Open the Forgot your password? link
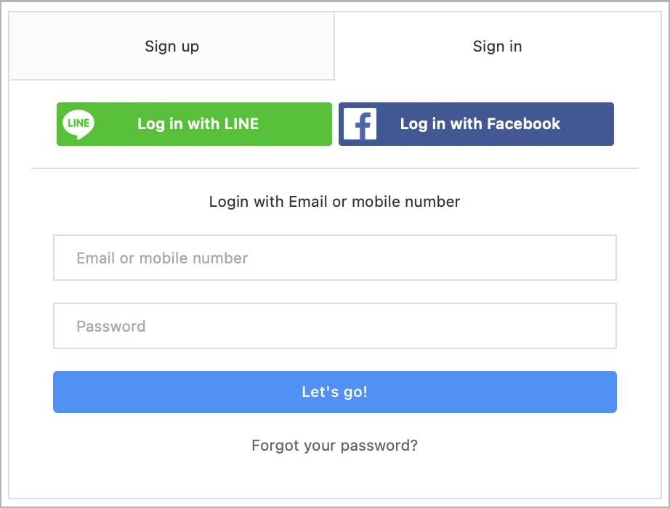The width and height of the screenshot is (670, 508). (334, 446)
